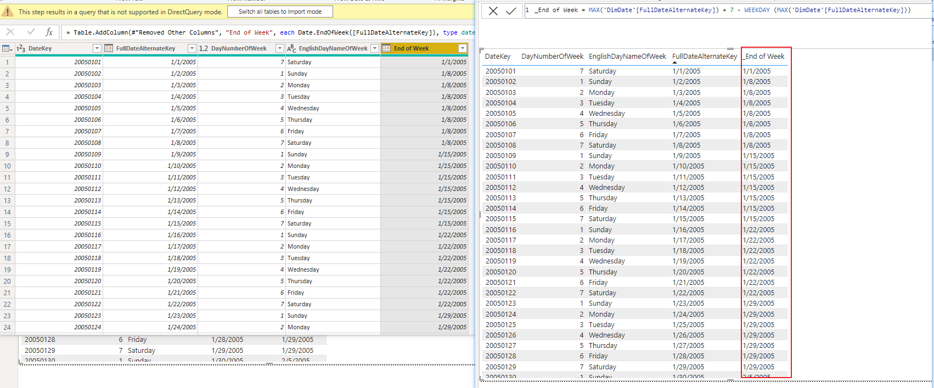Screen dimensions: 934x388
Task: Click 1/28/2005 in the background table
Action: (x=227, y=340)
